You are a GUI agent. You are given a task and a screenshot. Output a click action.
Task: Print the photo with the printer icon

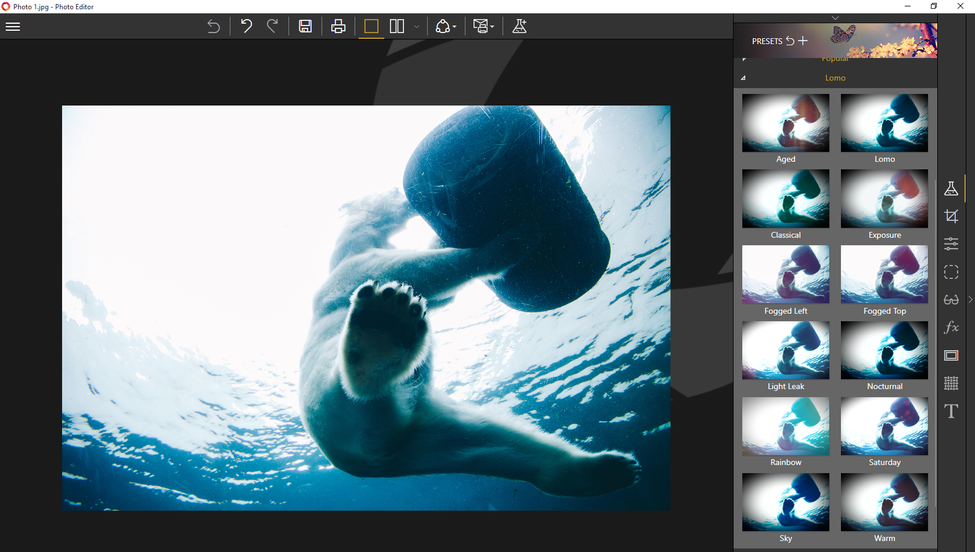point(338,27)
